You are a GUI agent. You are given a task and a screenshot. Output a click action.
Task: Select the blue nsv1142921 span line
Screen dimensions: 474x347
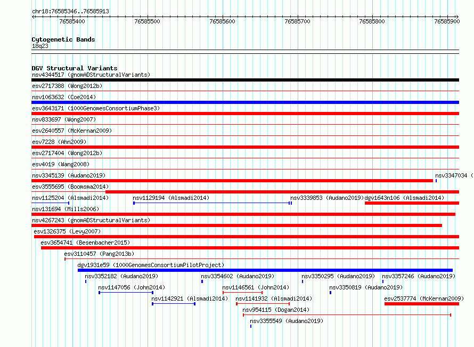174,304
